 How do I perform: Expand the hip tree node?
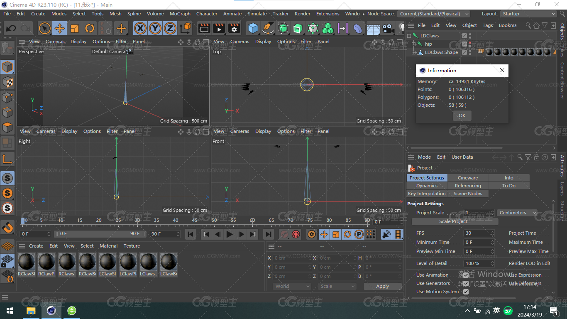(414, 44)
